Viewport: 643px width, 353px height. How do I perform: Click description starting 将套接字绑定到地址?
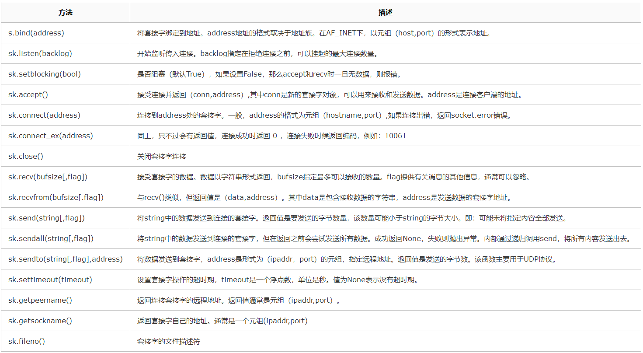386,33
